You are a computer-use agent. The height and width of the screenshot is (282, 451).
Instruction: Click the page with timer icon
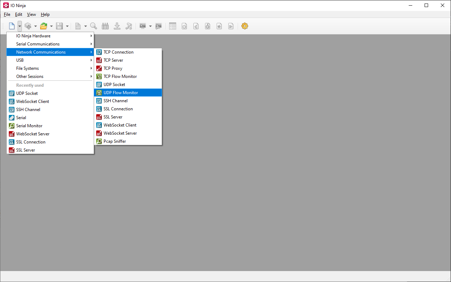208,26
